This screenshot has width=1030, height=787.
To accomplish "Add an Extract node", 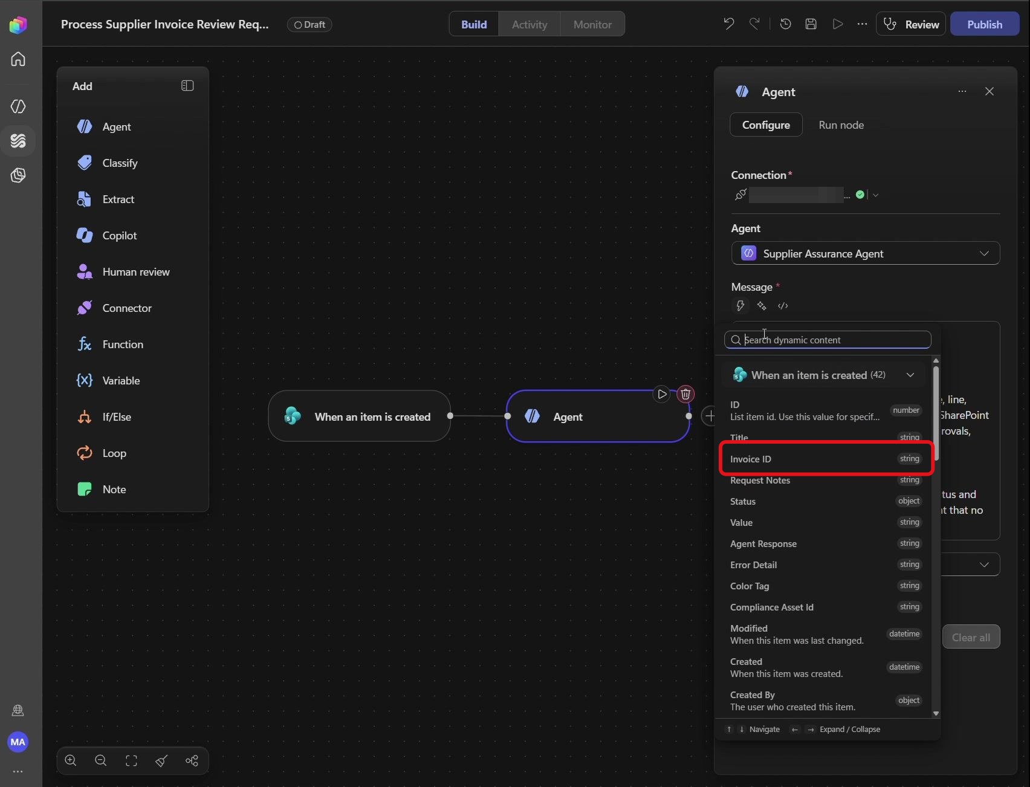I will (133, 199).
